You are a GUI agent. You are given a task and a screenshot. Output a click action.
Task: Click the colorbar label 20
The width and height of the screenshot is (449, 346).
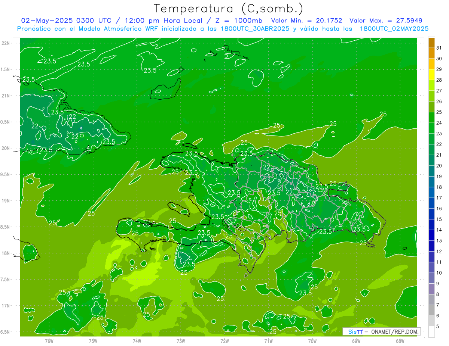point(439,166)
